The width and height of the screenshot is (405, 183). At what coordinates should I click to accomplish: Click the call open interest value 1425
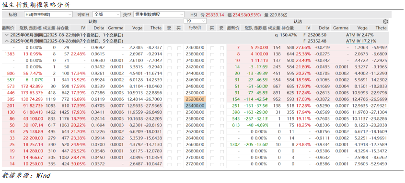coord(64,112)
